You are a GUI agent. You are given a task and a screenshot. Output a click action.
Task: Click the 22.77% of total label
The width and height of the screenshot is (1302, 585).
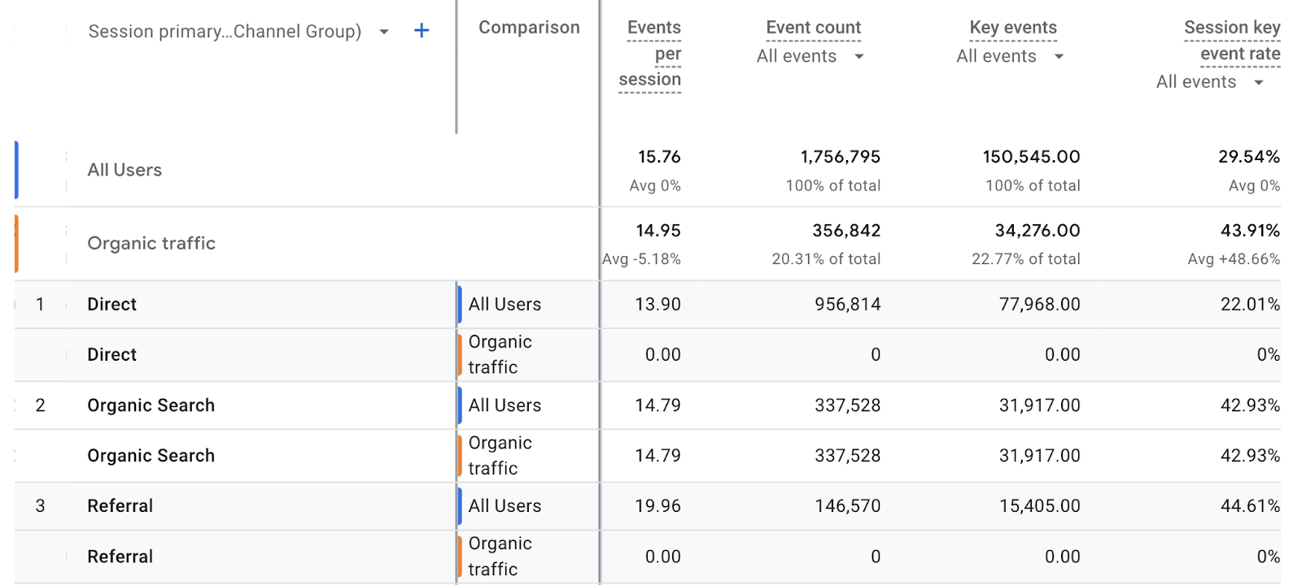point(1026,259)
